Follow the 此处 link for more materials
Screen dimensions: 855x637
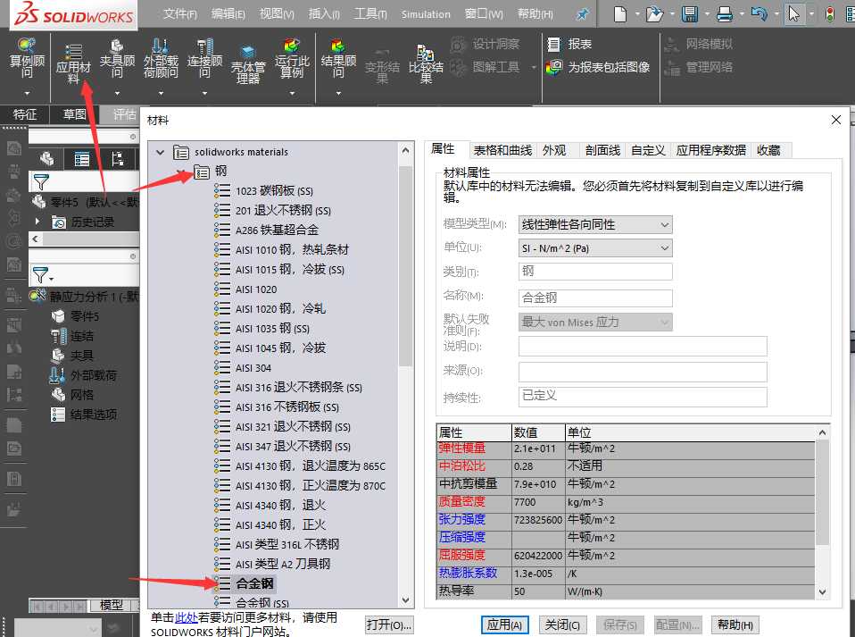point(186,618)
